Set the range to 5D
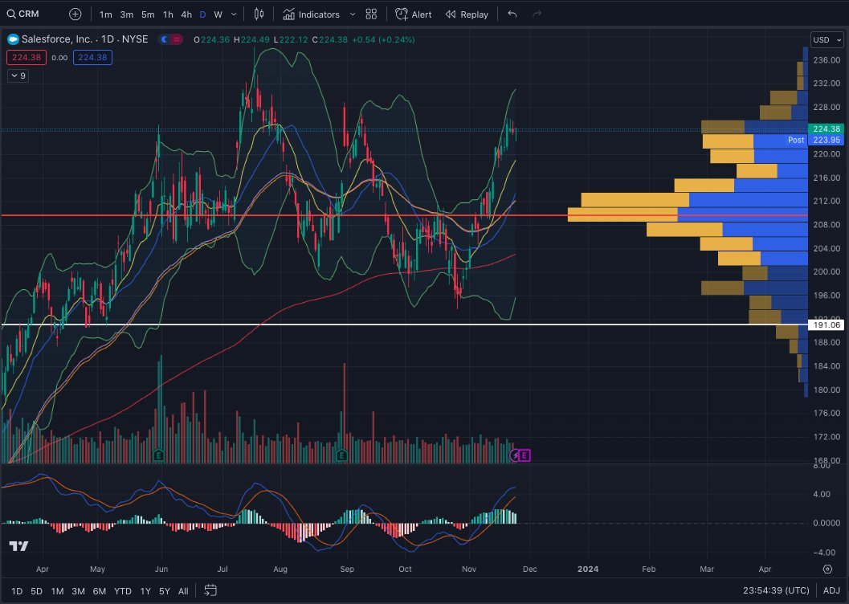 pos(36,591)
